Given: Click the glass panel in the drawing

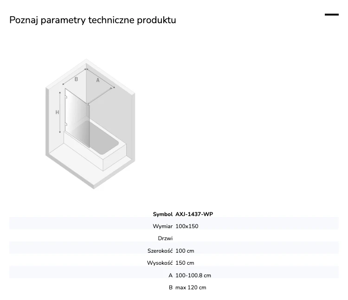Looking at the screenshot, I should (x=77, y=117).
